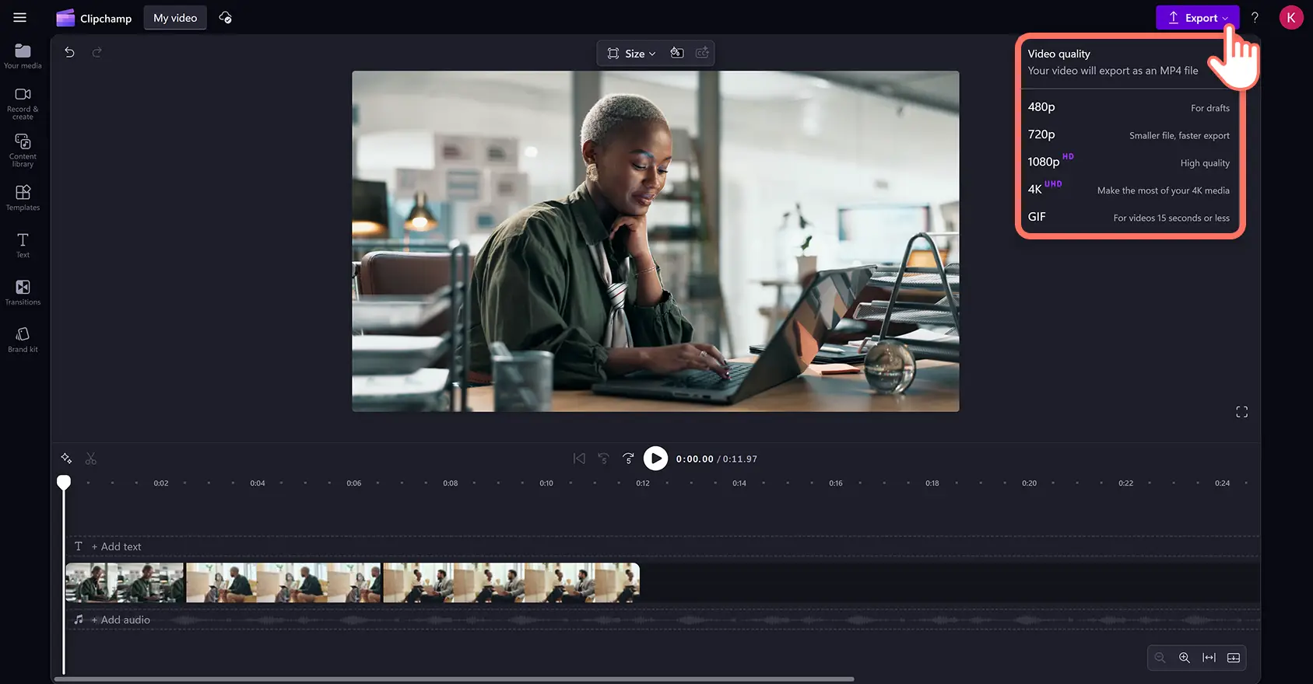Viewport: 1313px width, 684px height.
Task: Open the Record & create panel
Action: (23, 102)
